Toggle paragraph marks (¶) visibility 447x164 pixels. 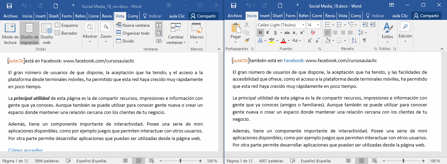[x=364, y=40]
